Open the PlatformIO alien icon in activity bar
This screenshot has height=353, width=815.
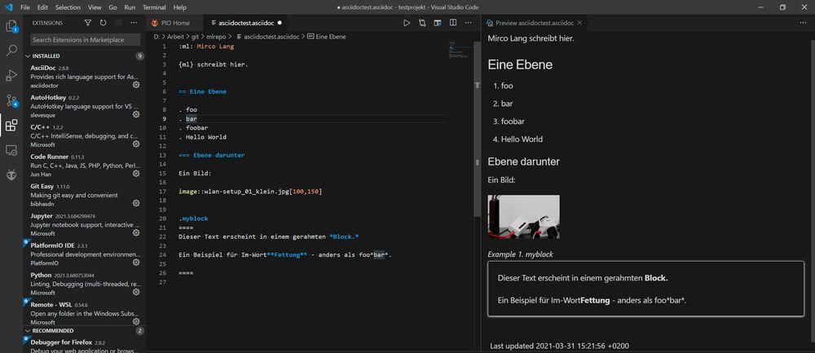point(11,174)
